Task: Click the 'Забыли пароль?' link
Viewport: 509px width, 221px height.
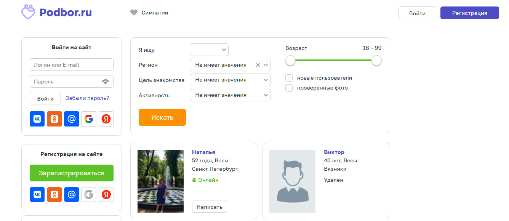Action: (x=87, y=98)
